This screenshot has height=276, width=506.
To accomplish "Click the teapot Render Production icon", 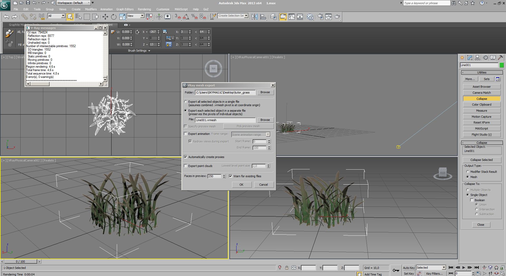I will (337, 17).
